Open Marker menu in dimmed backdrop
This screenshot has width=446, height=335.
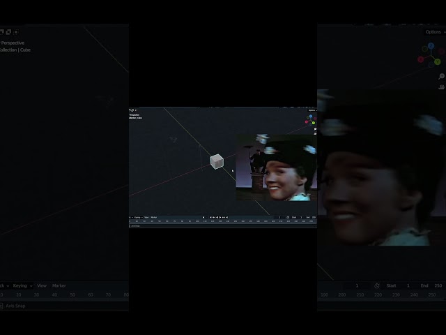coord(59,285)
